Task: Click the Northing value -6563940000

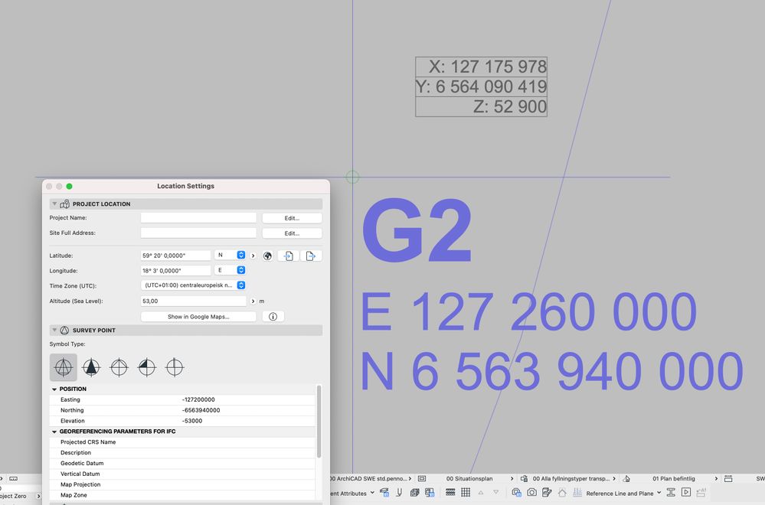Action: click(201, 410)
